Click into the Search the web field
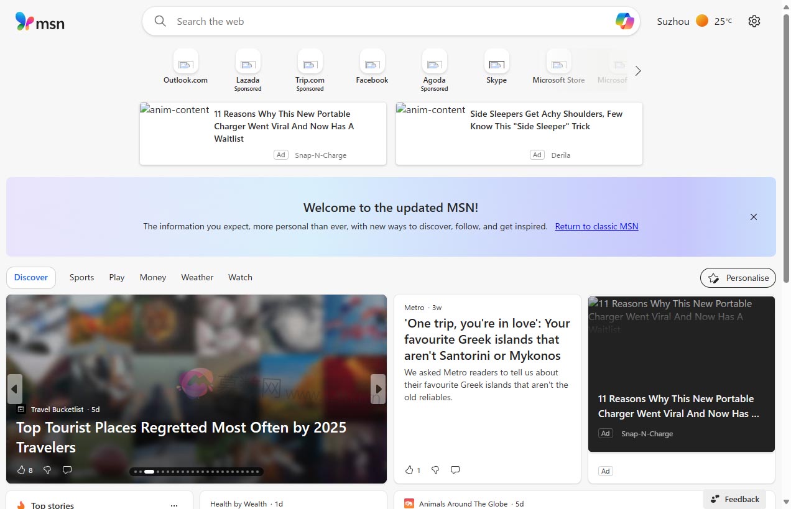This screenshot has height=509, width=791. (386, 21)
